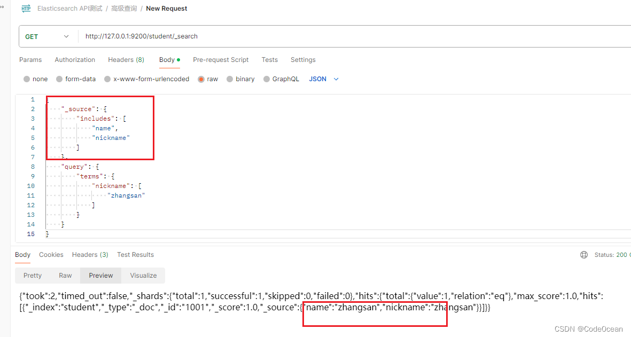The width and height of the screenshot is (631, 337).
Task: Select the raw body option
Action: pyautogui.click(x=208, y=79)
